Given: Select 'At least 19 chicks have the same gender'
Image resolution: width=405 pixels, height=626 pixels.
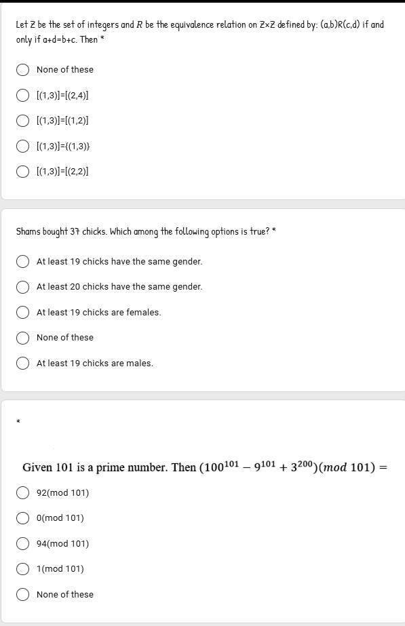Looking at the screenshot, I should coord(22,261).
